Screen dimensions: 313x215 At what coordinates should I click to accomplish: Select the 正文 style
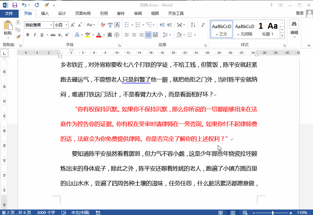click(x=221, y=29)
